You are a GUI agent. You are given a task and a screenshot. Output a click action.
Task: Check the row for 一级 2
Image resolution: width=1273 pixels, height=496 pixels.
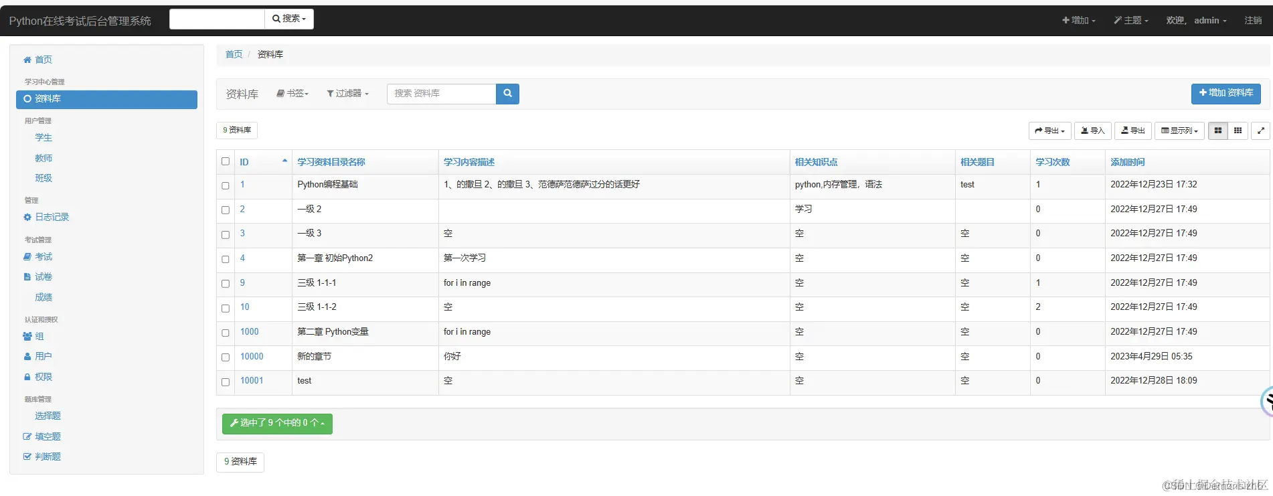click(226, 210)
